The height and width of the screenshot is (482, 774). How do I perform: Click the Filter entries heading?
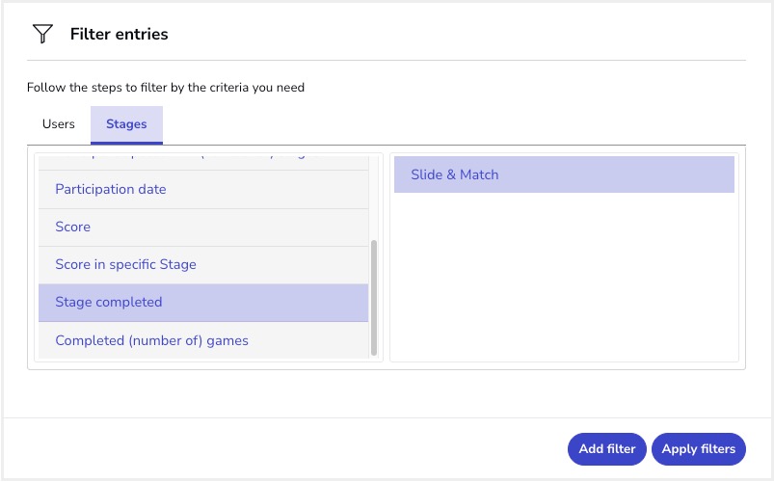pos(119,35)
